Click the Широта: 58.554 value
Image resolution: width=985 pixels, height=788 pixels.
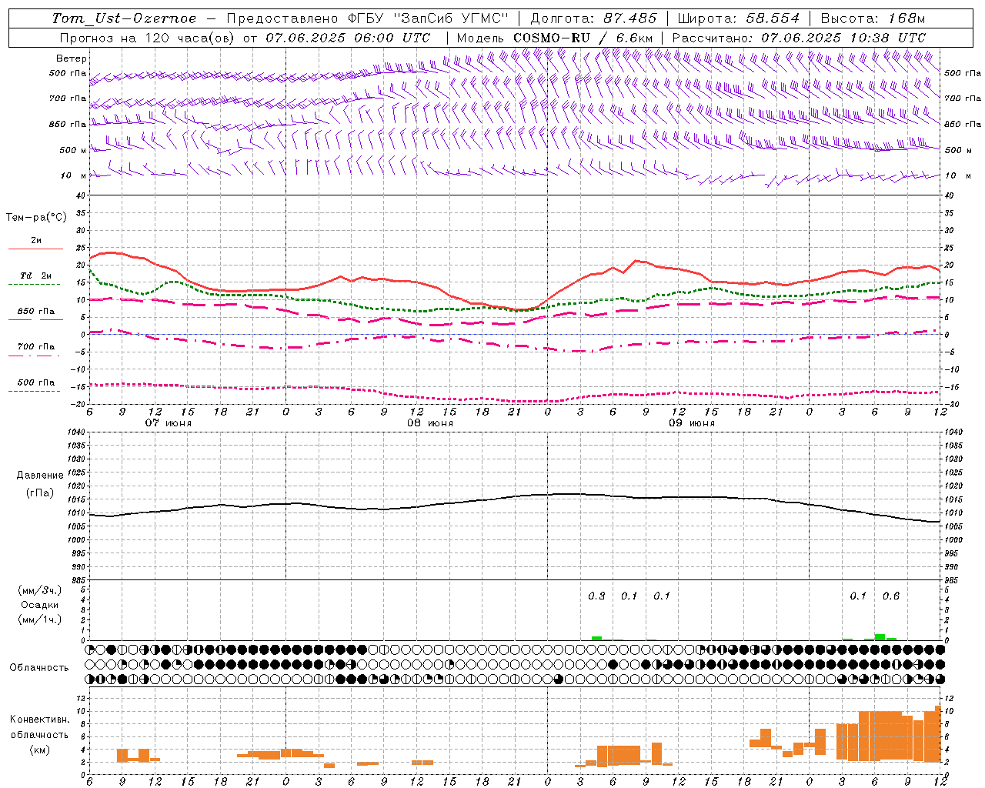[739, 18]
